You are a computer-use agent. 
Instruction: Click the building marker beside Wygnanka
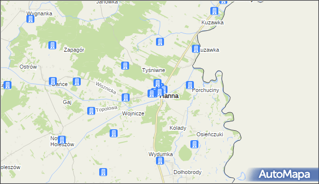click(30, 19)
